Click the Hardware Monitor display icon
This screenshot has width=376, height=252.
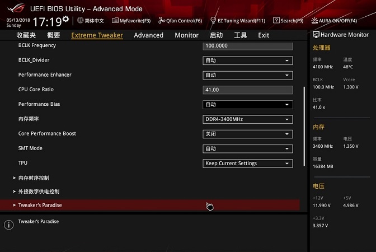pos(316,35)
